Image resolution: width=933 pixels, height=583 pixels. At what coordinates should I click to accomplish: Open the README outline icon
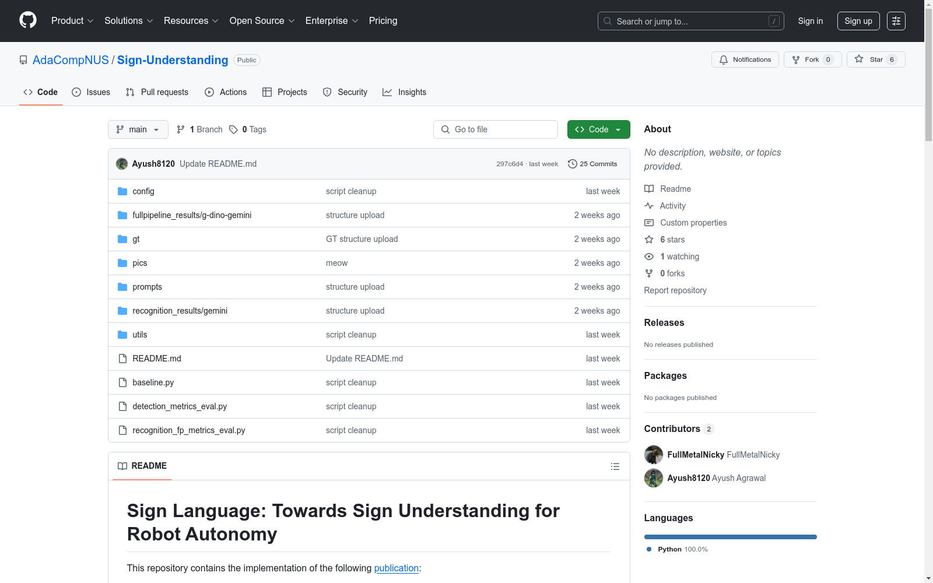(615, 466)
